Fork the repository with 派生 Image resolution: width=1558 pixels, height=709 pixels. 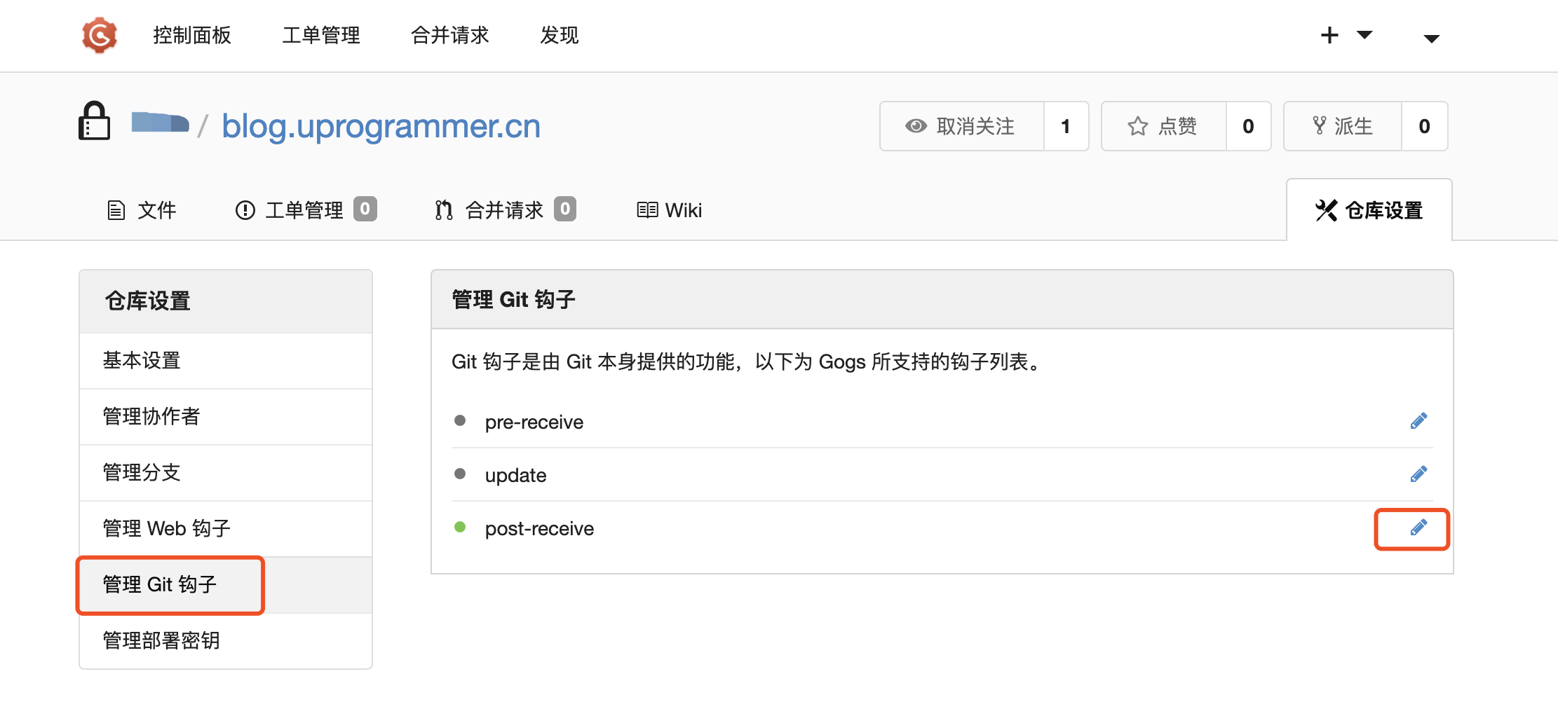(1343, 126)
